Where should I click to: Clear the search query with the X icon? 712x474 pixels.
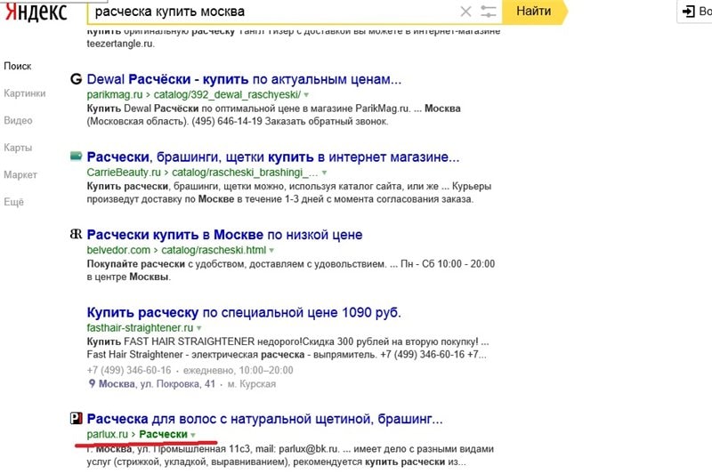tap(466, 12)
